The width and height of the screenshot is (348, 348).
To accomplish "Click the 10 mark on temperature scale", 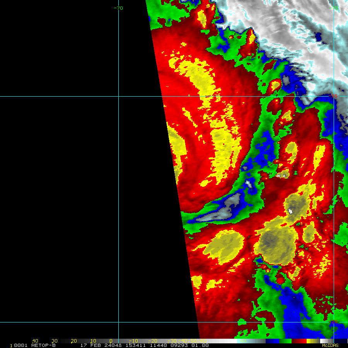I will click(93, 341).
